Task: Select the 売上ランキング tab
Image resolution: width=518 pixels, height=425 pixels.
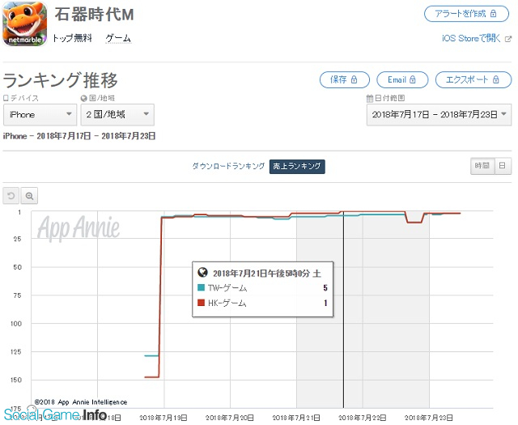Action: coord(297,166)
